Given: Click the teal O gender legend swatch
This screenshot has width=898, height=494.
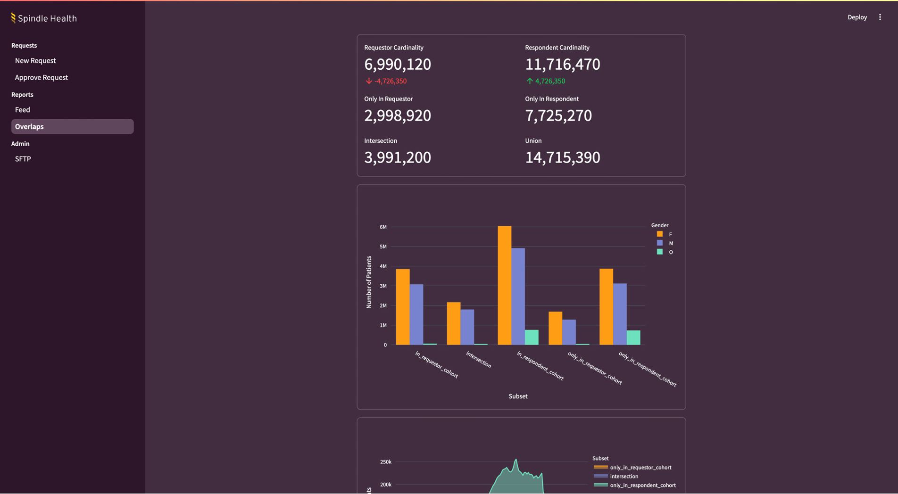Looking at the screenshot, I should coord(660,252).
